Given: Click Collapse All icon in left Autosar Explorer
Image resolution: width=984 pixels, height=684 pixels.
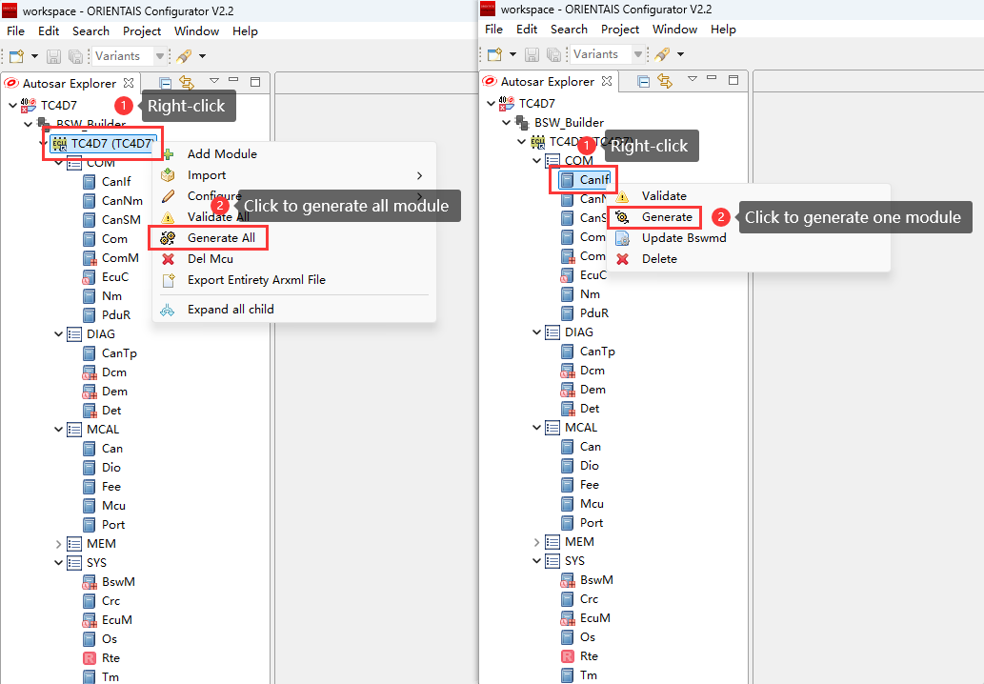Looking at the screenshot, I should click(166, 83).
